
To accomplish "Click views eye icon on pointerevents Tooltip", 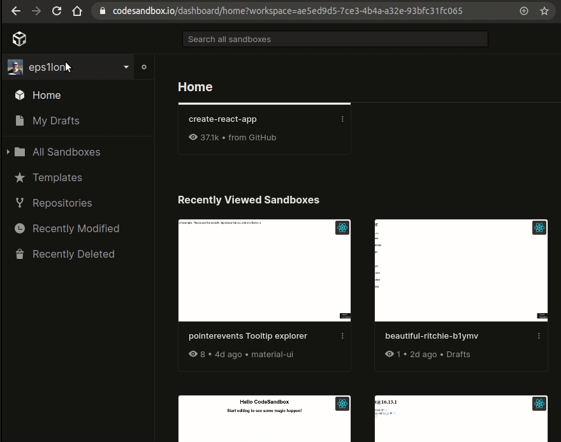I will tap(193, 354).
